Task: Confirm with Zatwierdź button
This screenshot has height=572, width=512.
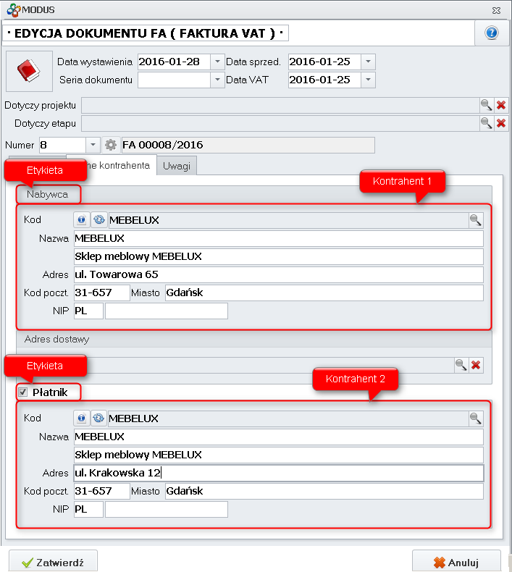Action: click(54, 562)
